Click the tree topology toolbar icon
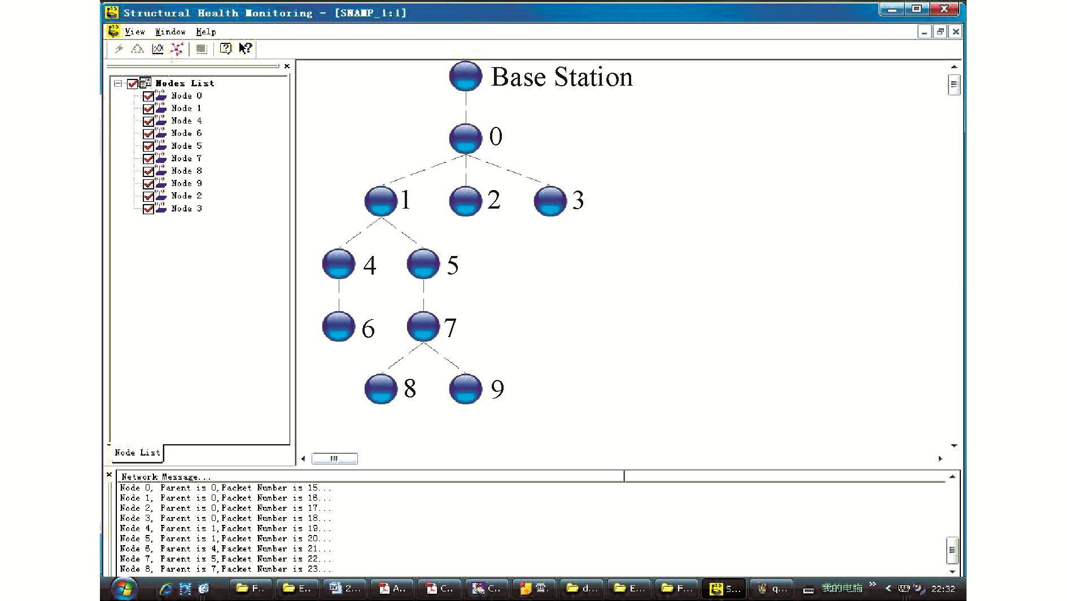The width and height of the screenshot is (1067, 601). (x=137, y=49)
